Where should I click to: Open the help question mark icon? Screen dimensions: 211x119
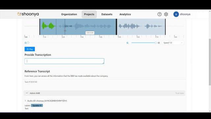click(160, 14)
